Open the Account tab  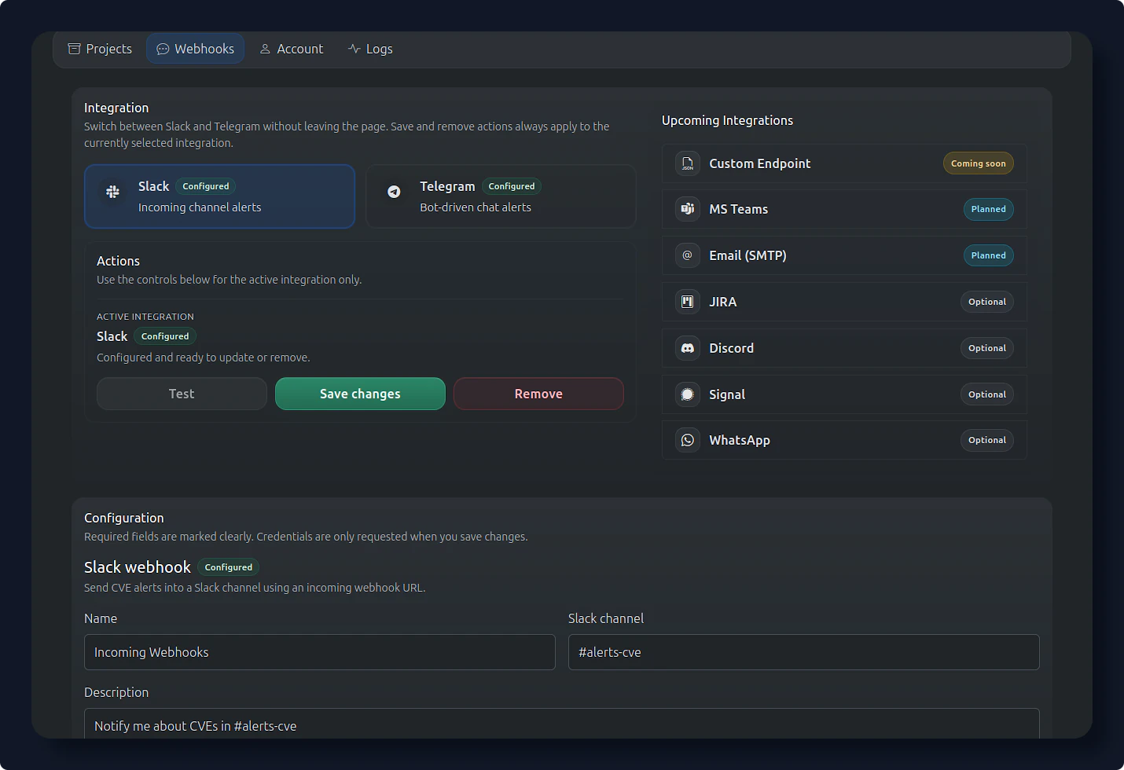(x=292, y=49)
